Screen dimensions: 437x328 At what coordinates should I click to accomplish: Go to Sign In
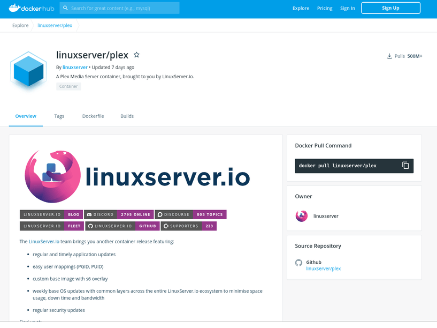click(348, 8)
